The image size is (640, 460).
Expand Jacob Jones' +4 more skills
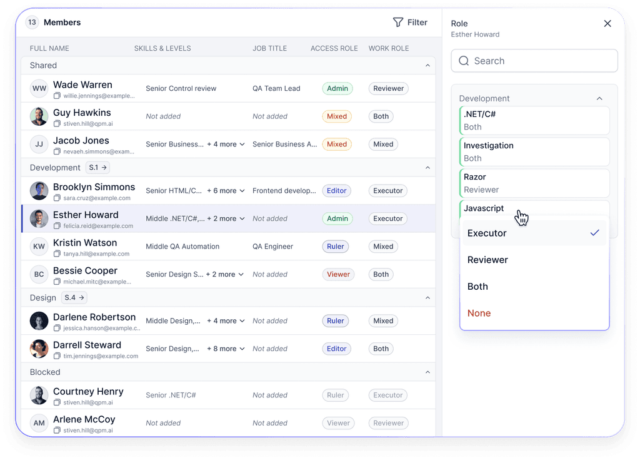pyautogui.click(x=226, y=144)
